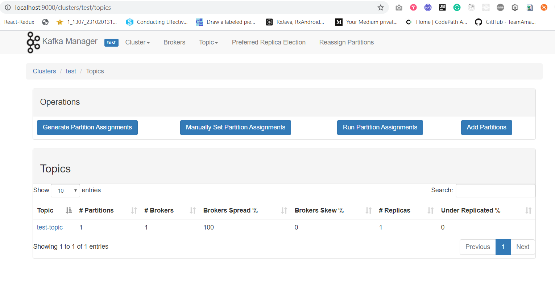
Task: Open Reassign Partitions page
Action: click(x=346, y=42)
